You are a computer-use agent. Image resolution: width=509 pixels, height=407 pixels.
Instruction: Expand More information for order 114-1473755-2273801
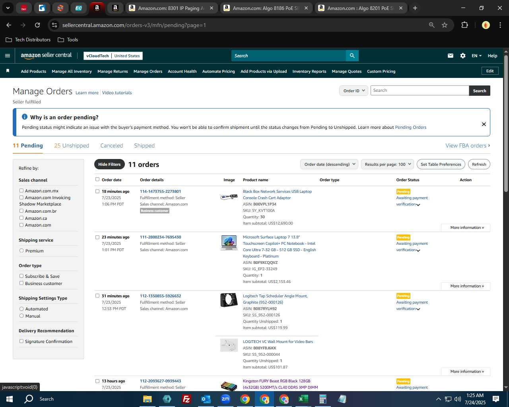click(x=466, y=228)
